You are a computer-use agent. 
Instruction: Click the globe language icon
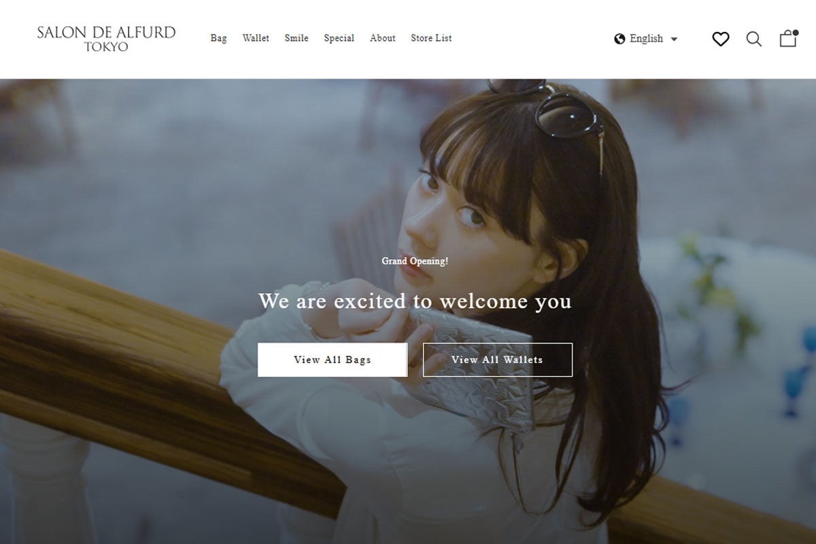pyautogui.click(x=619, y=39)
